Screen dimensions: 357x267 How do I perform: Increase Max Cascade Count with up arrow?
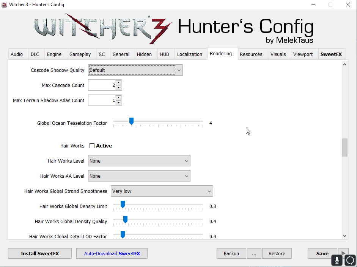click(118, 83)
